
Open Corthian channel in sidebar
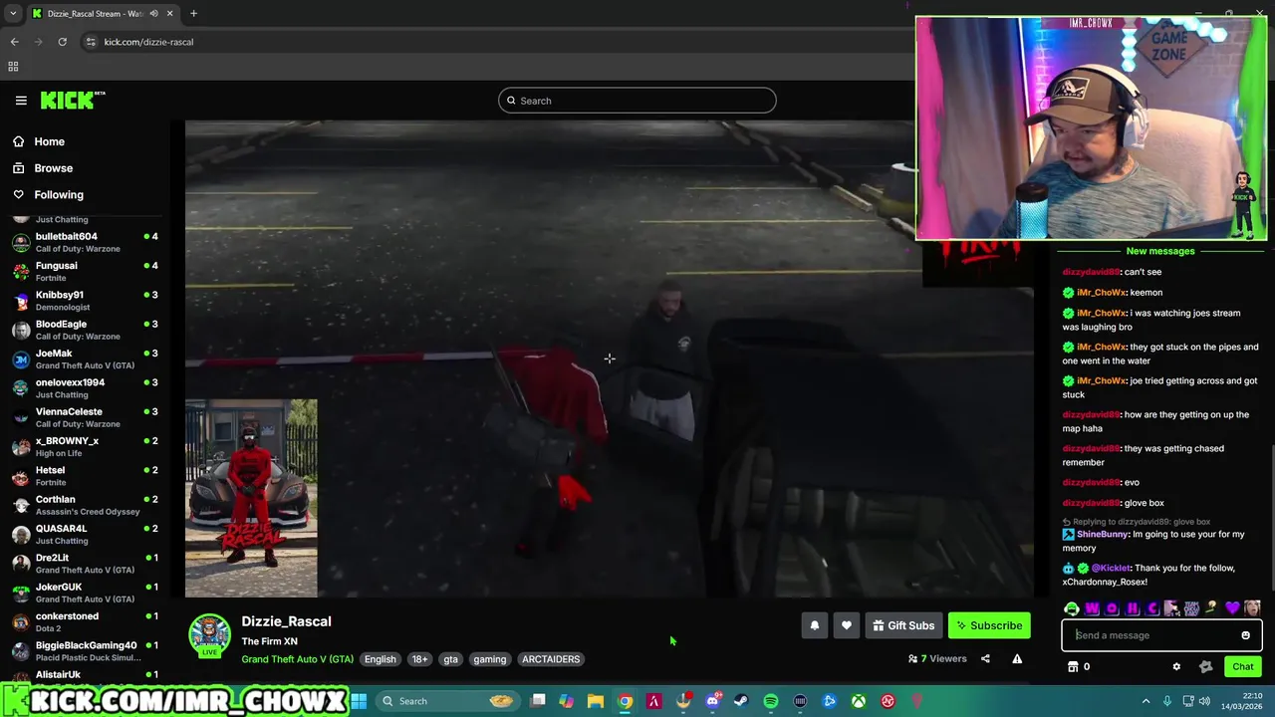coord(85,505)
